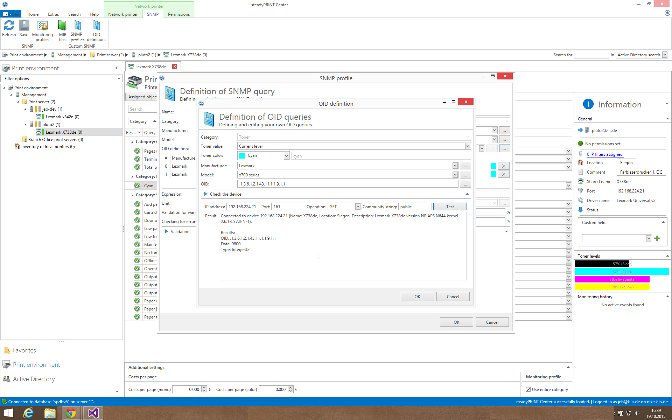
Task: Click the green status icon beside Pages query
Action: 137,151
